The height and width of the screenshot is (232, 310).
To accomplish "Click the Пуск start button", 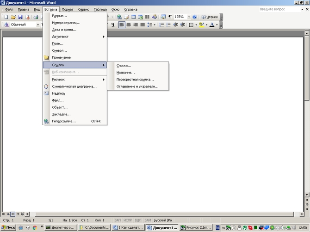I will 8,227.
